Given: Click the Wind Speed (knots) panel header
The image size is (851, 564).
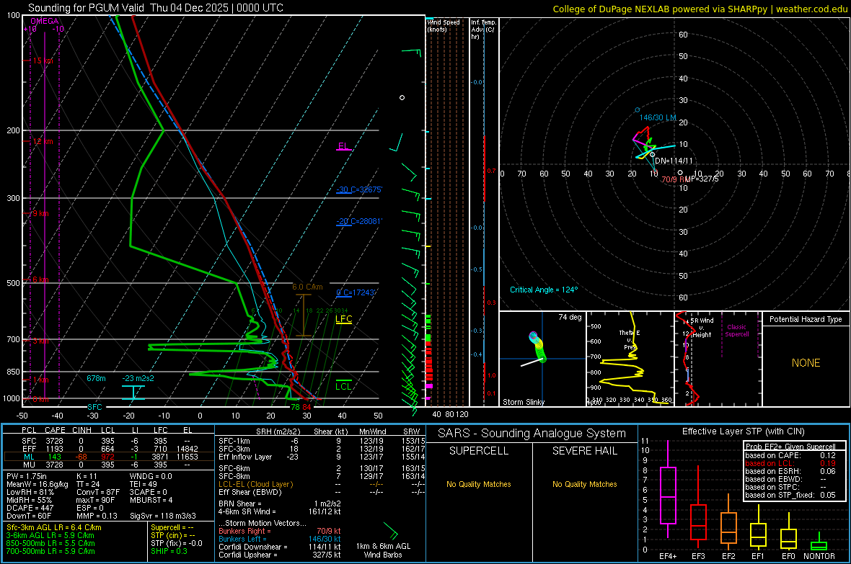Looking at the screenshot, I should point(444,25).
